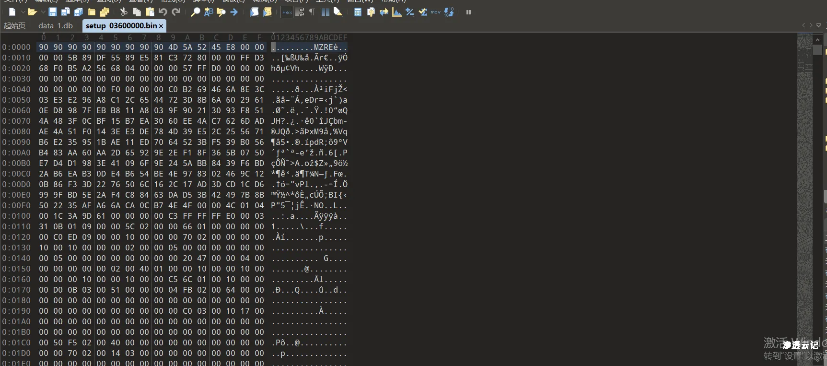This screenshot has height=366, width=827.
Task: Toggle the column view icon
Action: click(x=325, y=12)
